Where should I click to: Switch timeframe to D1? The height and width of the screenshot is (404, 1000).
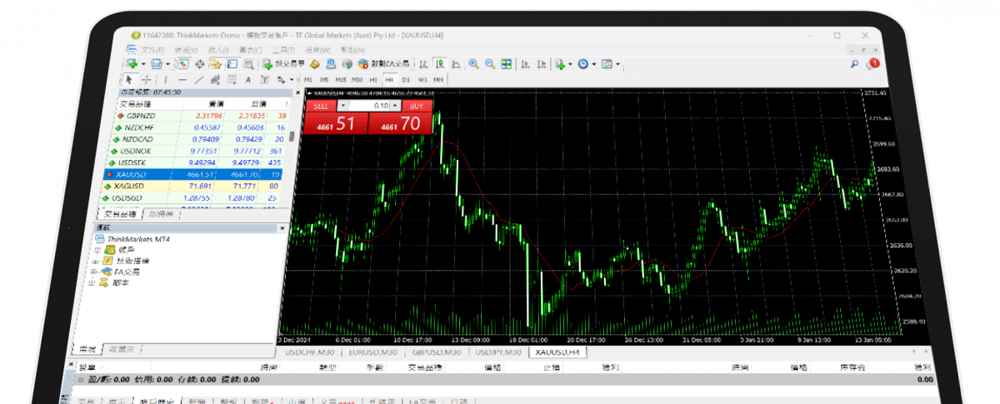click(x=406, y=80)
